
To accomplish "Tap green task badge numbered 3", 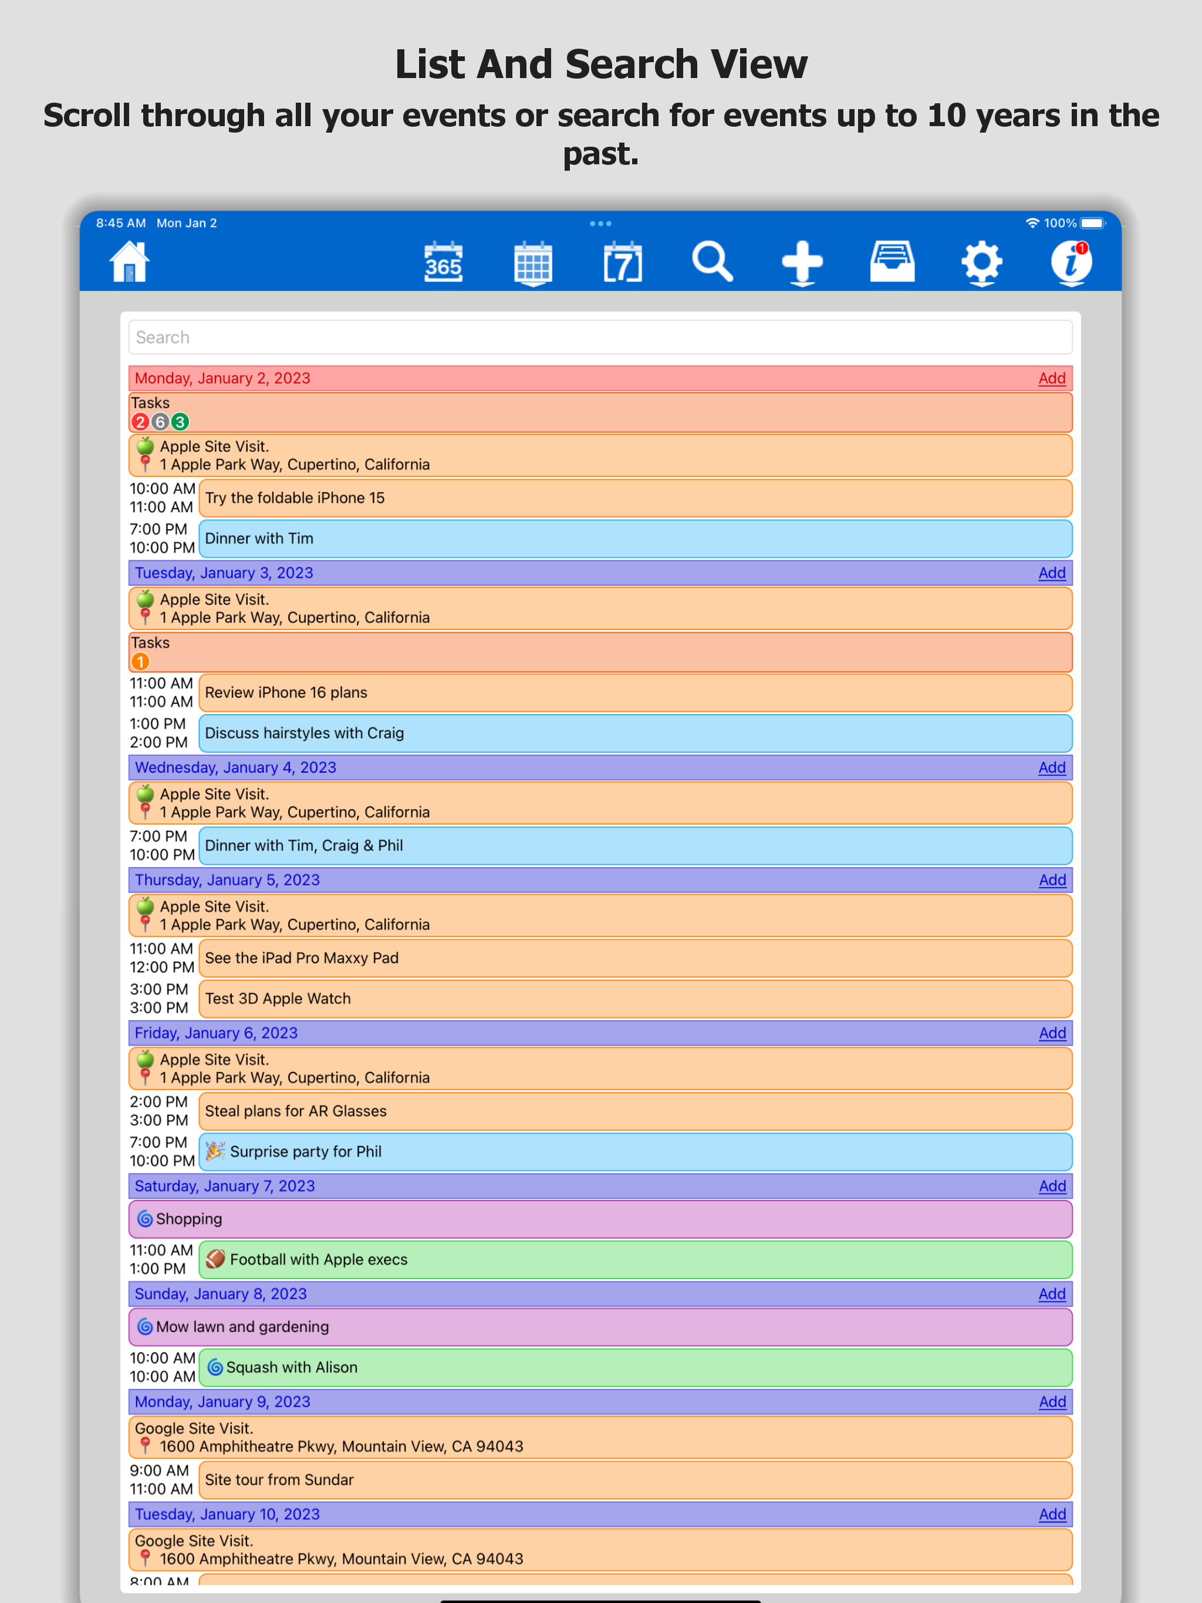I will 180,422.
